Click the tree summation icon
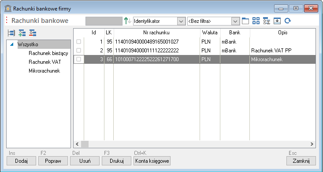 [x=267, y=21]
